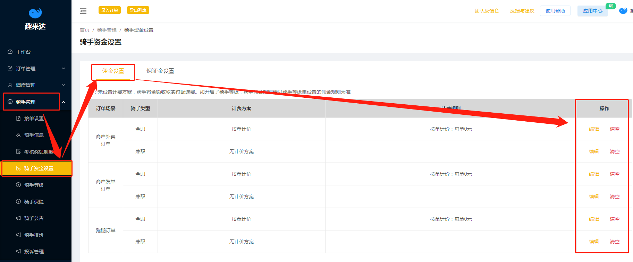Click 骑手管理 in the breadcrumb
Image resolution: width=633 pixels, height=262 pixels.
107,30
